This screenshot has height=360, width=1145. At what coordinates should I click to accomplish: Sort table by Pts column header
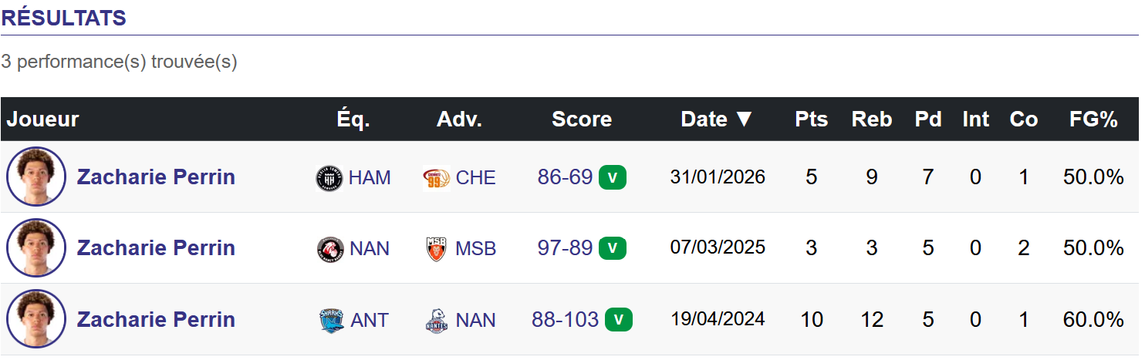pyautogui.click(x=811, y=119)
